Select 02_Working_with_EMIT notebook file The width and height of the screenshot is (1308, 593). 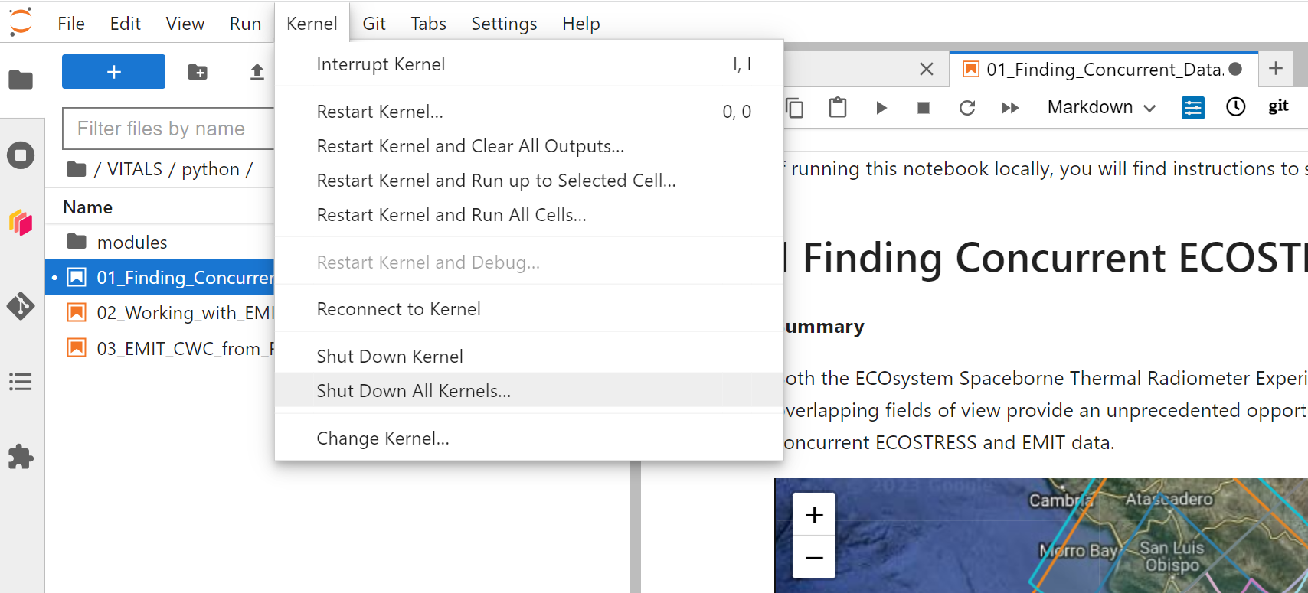pyautogui.click(x=160, y=313)
